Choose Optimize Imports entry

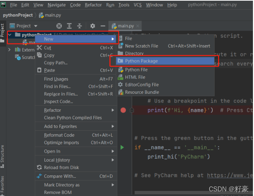[76, 143]
